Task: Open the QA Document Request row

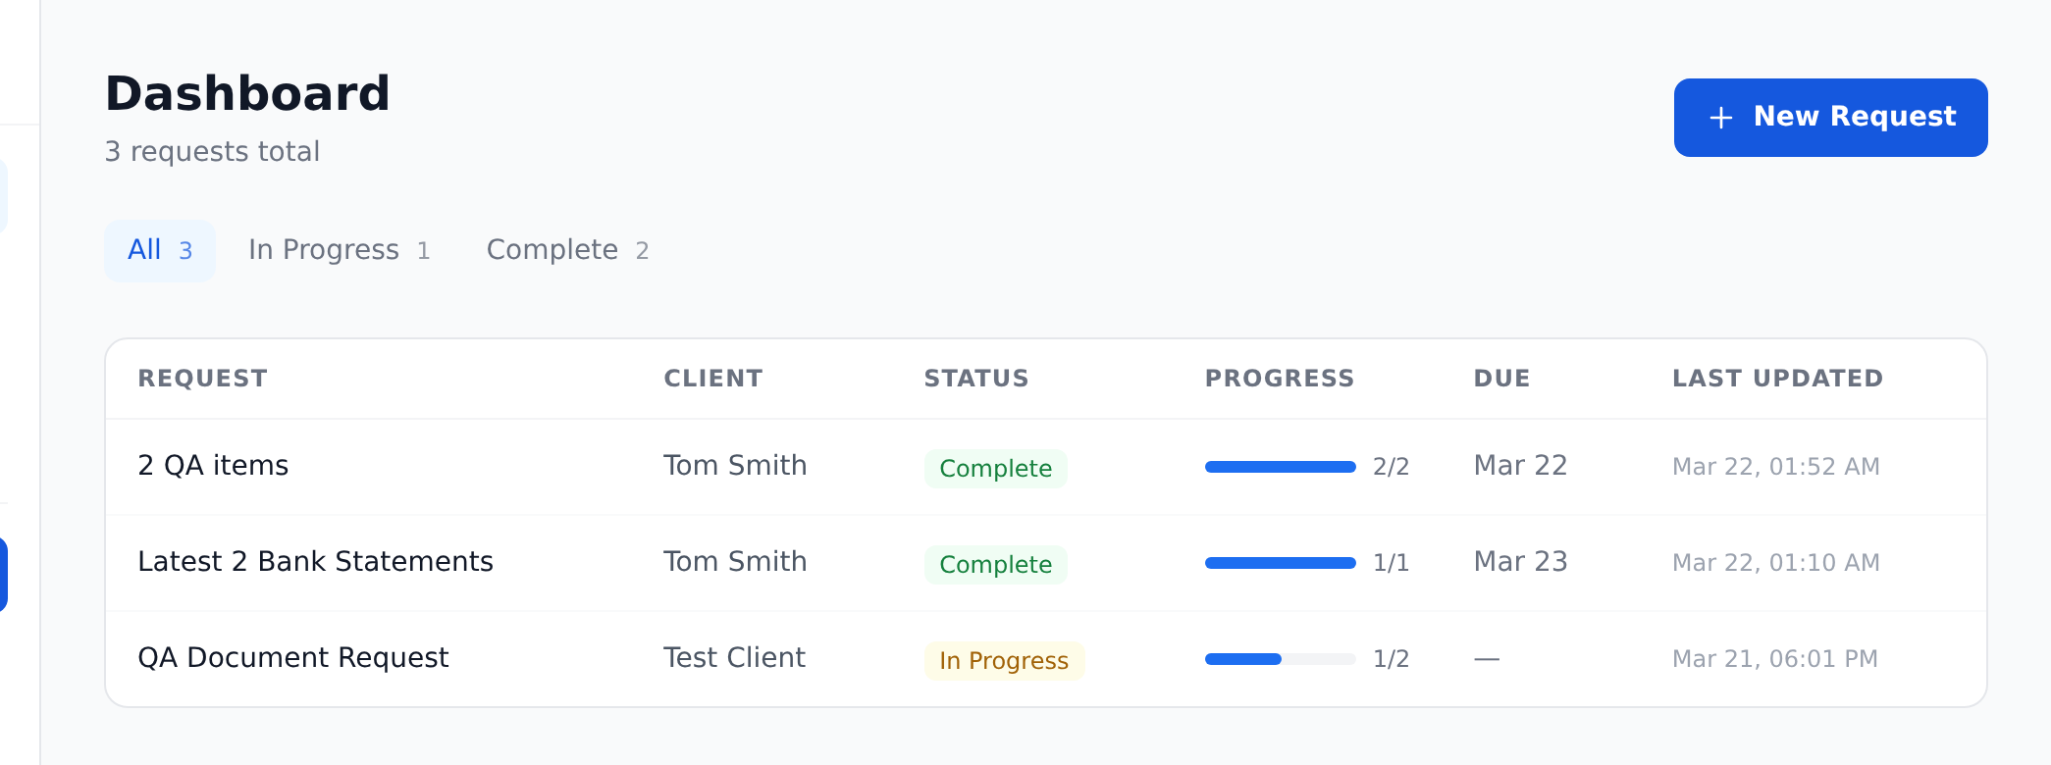Action: point(292,658)
